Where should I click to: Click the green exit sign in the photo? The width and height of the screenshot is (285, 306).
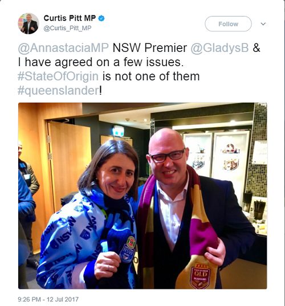[x=119, y=130]
